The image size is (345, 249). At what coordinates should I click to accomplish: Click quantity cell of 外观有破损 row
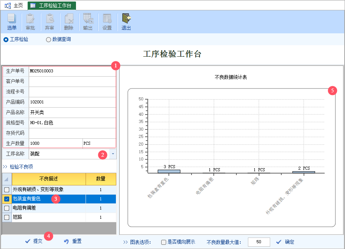(101, 190)
